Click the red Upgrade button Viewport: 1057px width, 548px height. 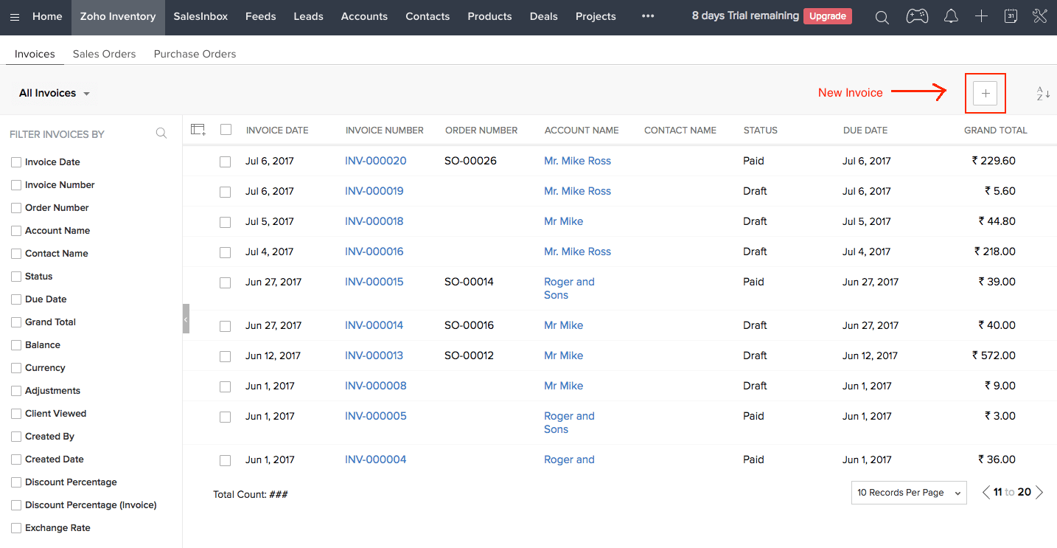828,16
